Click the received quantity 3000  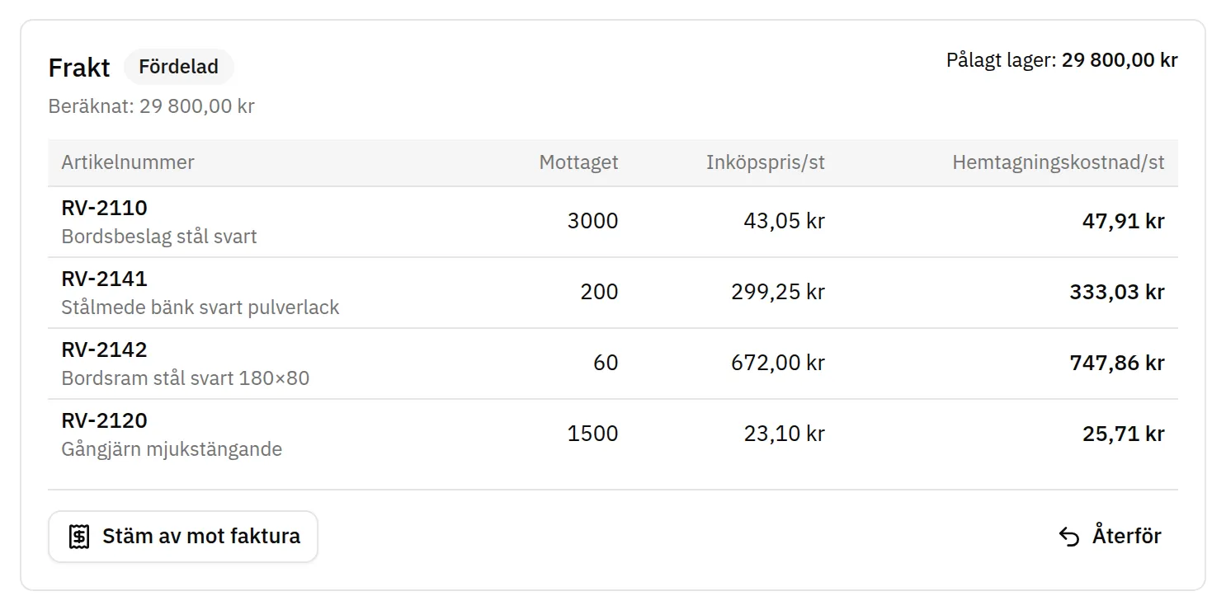coord(592,221)
